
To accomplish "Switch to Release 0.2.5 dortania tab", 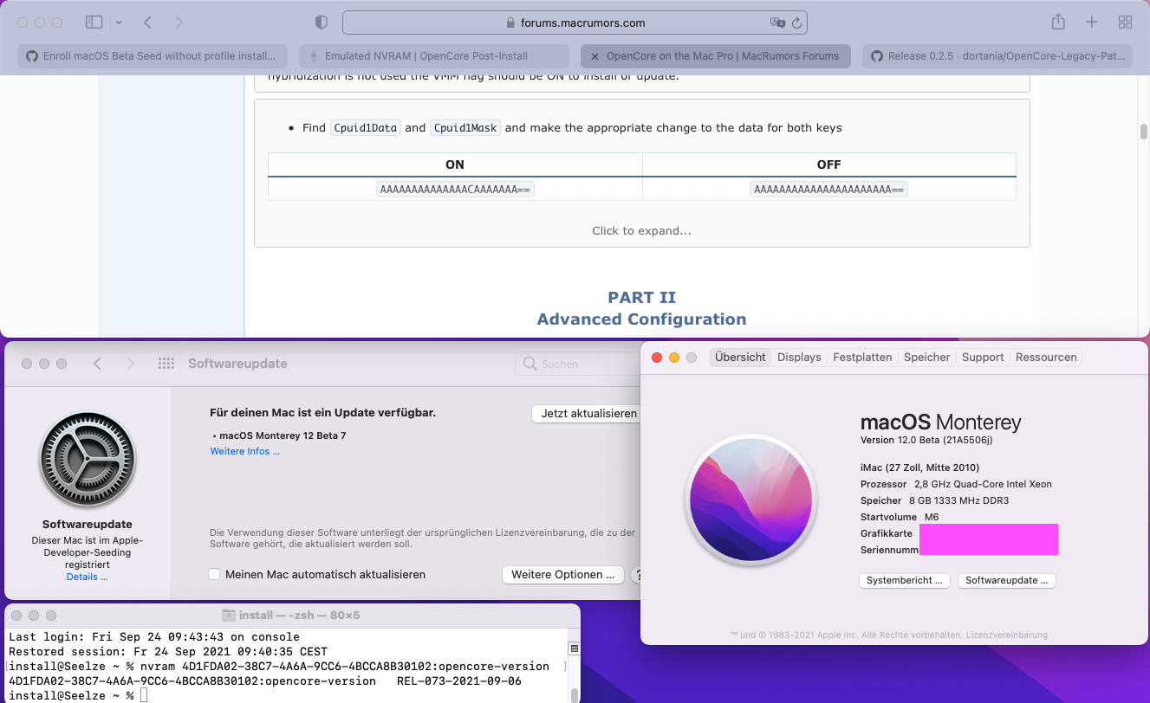I will click(x=997, y=56).
